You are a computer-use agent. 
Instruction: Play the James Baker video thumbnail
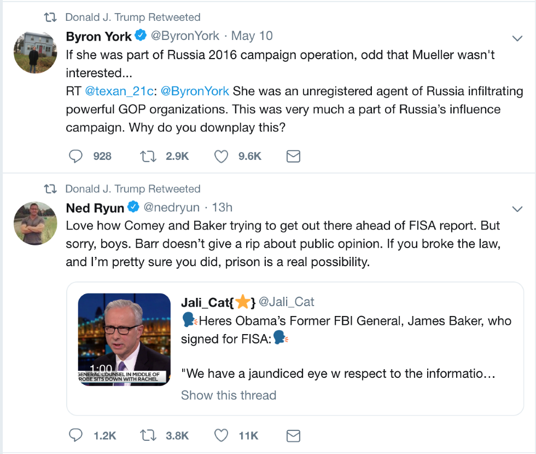coord(125,340)
